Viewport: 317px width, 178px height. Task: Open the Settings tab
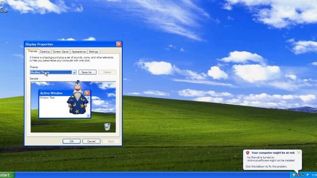click(94, 51)
